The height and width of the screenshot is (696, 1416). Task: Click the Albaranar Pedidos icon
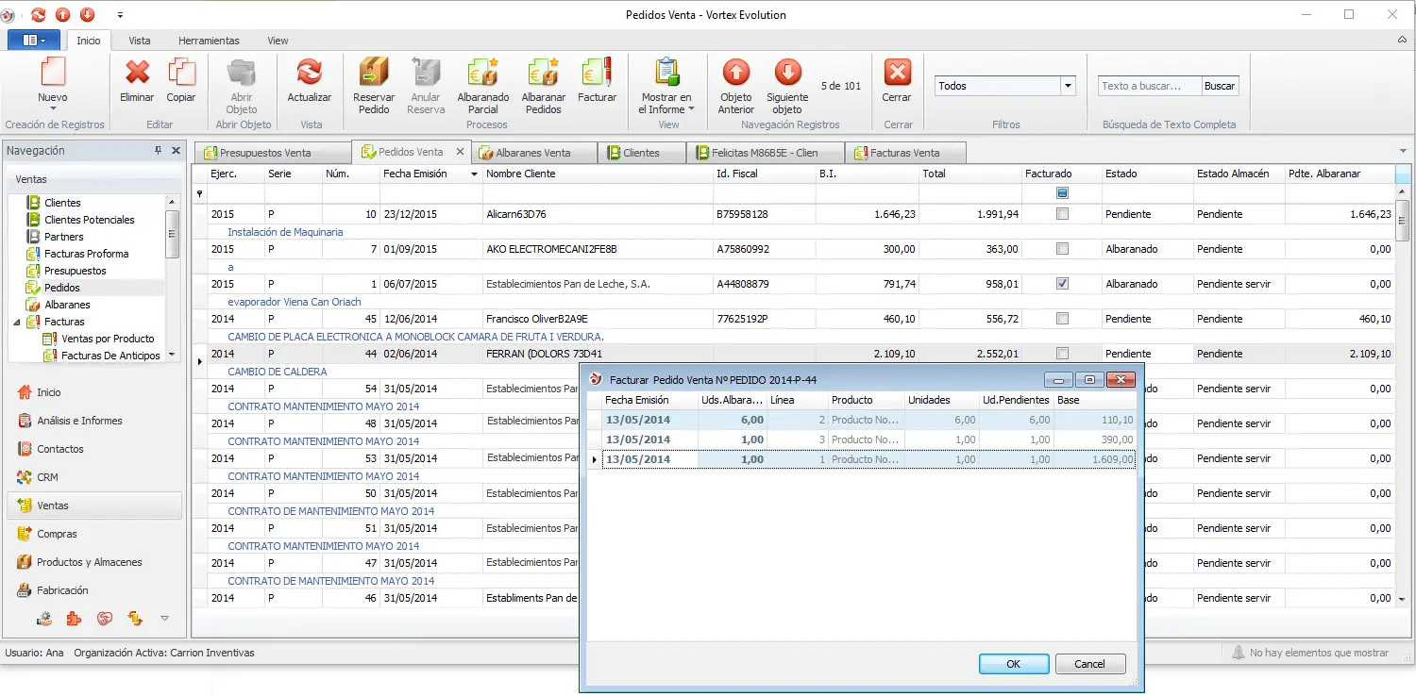click(x=544, y=72)
